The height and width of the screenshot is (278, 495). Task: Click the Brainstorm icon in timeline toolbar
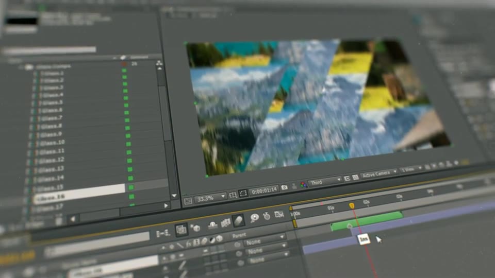pos(254,217)
